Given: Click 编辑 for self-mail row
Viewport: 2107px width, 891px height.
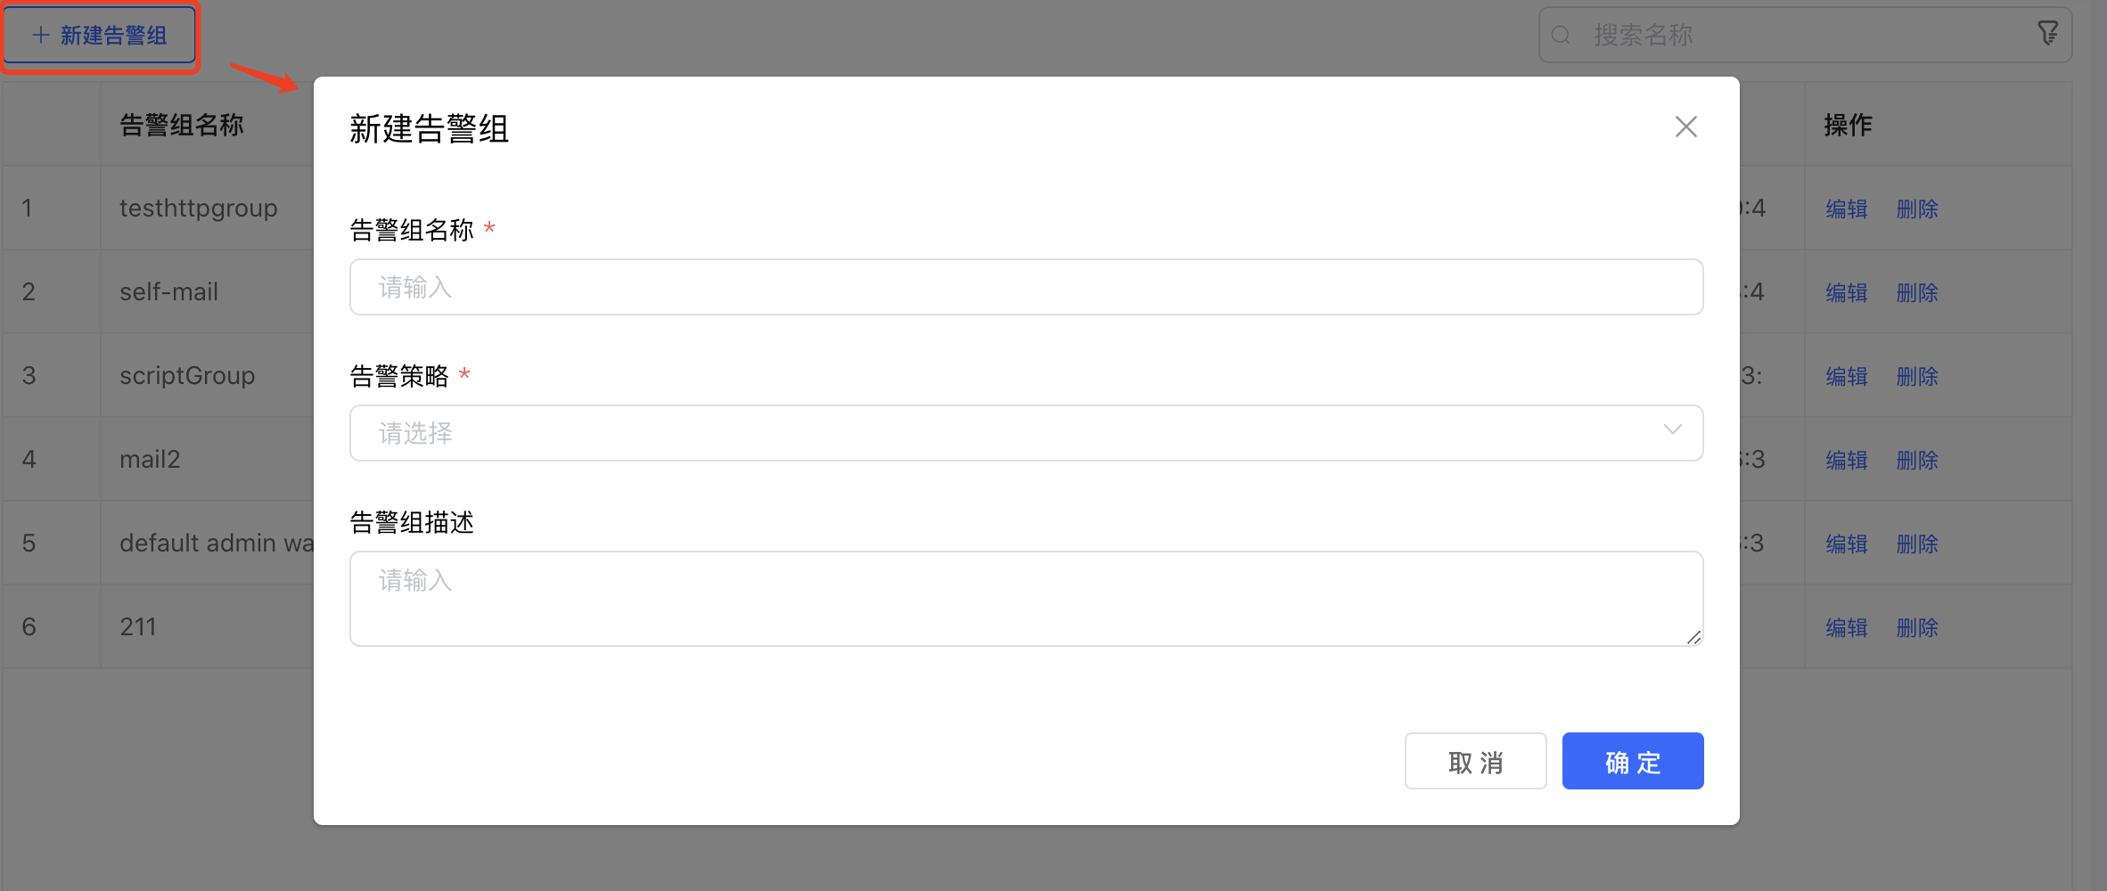Looking at the screenshot, I should coord(1846,293).
